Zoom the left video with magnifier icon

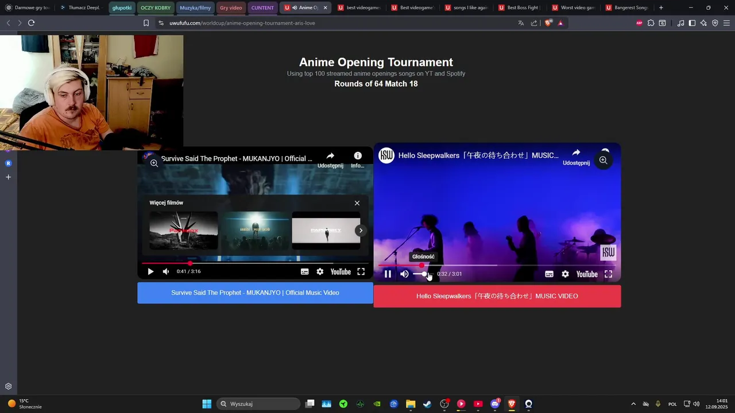pos(154,163)
